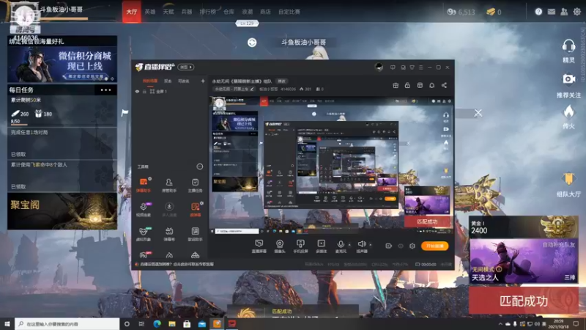This screenshot has height=330, width=586.
Task: Add a 多媒体 media source
Action: 322,246
